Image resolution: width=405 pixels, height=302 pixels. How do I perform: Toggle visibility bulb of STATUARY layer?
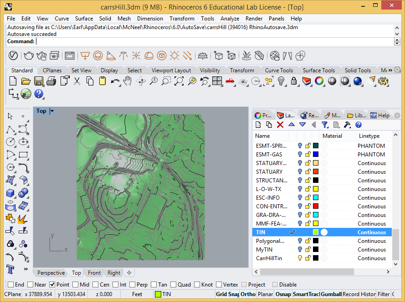(300, 171)
